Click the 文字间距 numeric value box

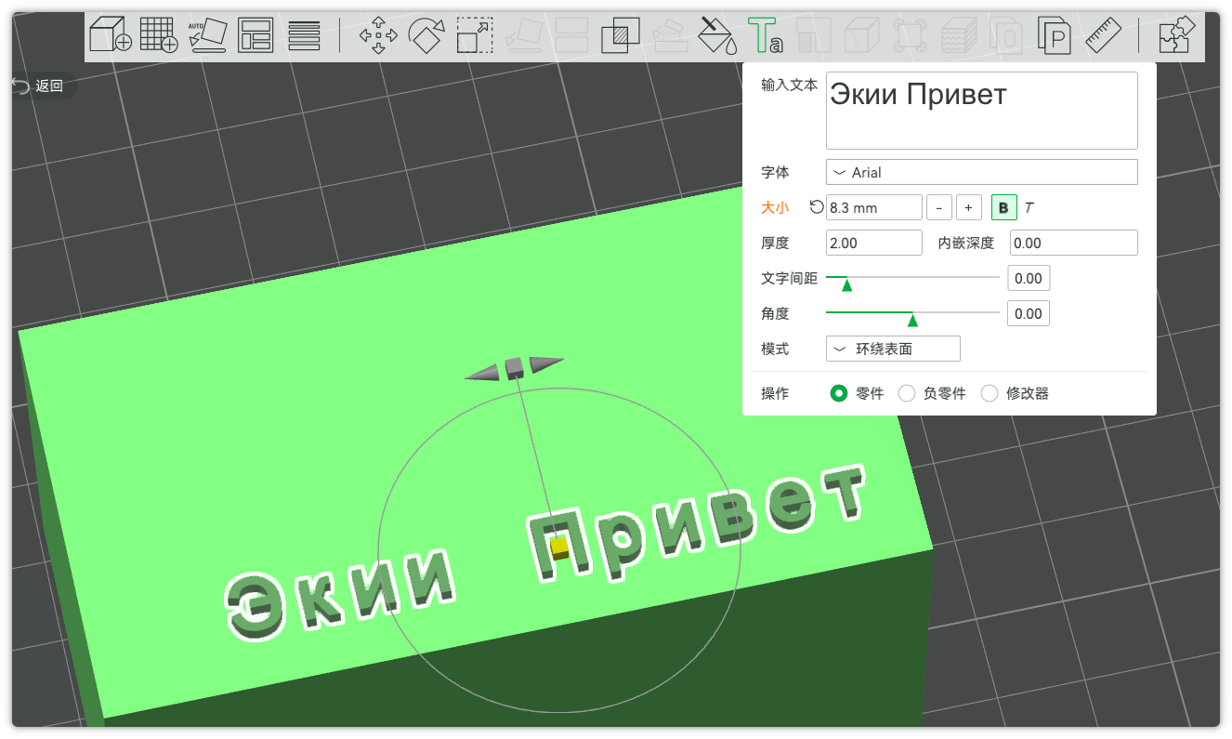click(x=1029, y=278)
